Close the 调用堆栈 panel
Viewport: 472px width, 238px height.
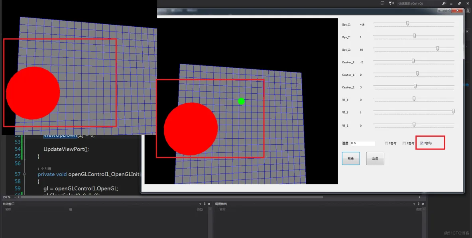tap(423, 204)
